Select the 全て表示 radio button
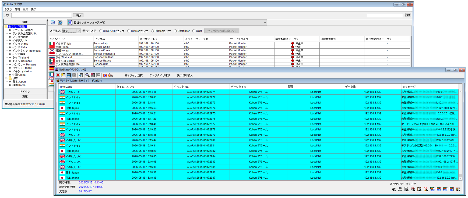 coord(84,31)
